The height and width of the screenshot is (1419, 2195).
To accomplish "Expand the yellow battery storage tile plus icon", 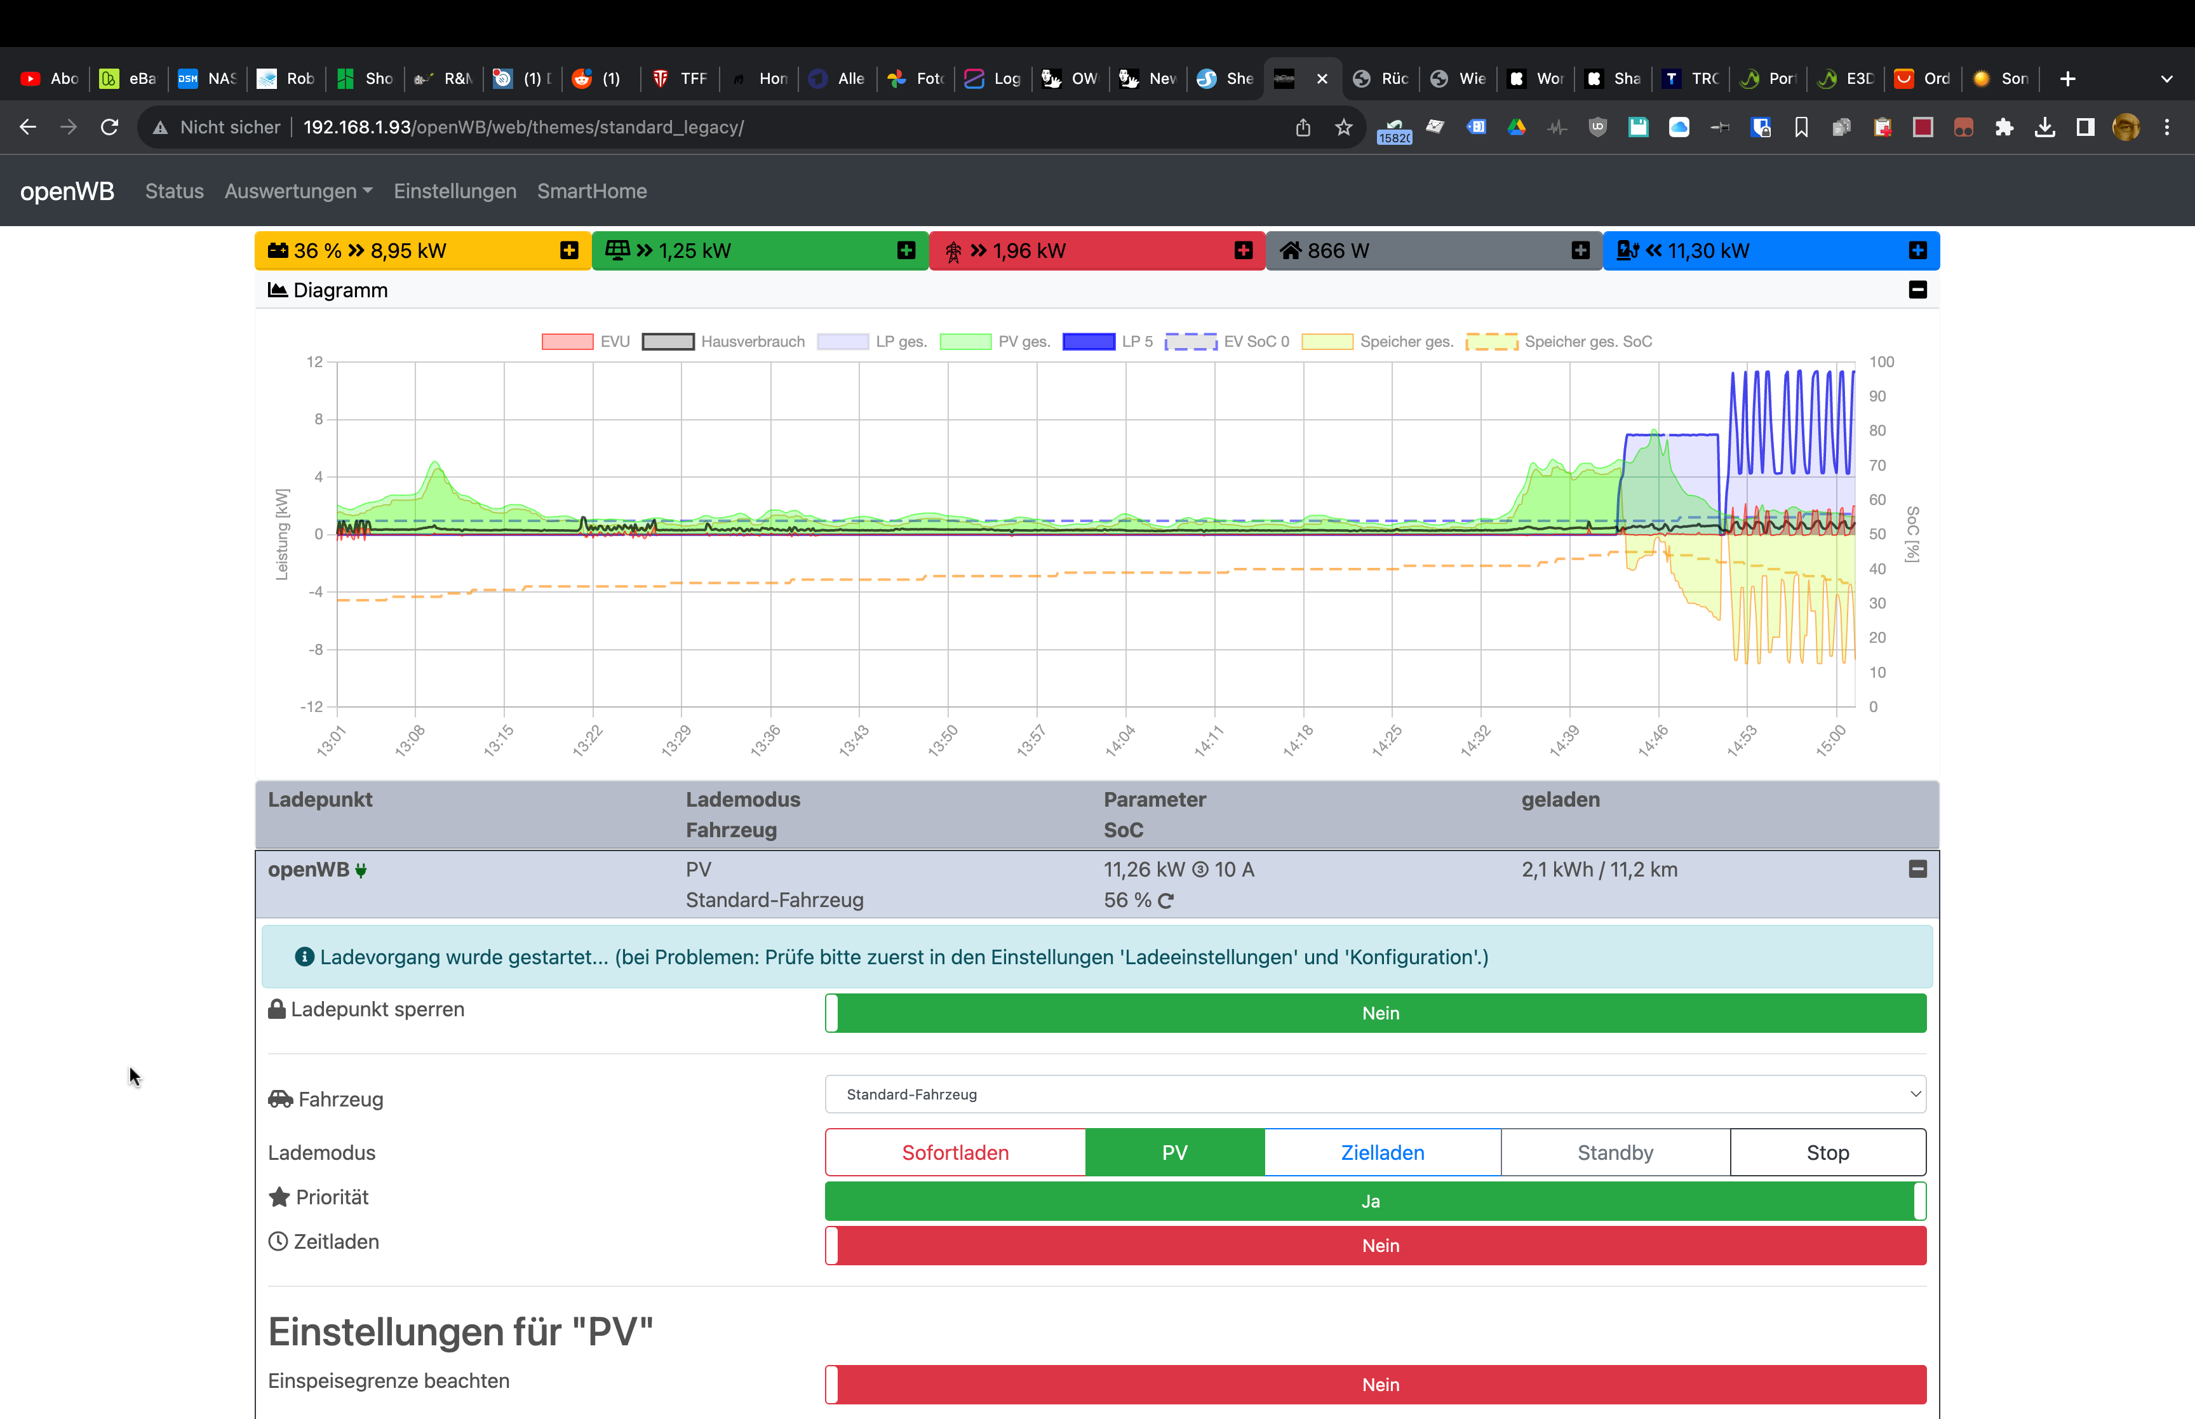I will (x=569, y=251).
